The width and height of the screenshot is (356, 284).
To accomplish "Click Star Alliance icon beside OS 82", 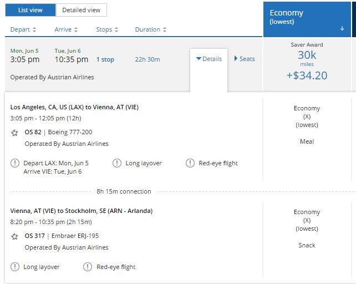I will click(14, 133).
